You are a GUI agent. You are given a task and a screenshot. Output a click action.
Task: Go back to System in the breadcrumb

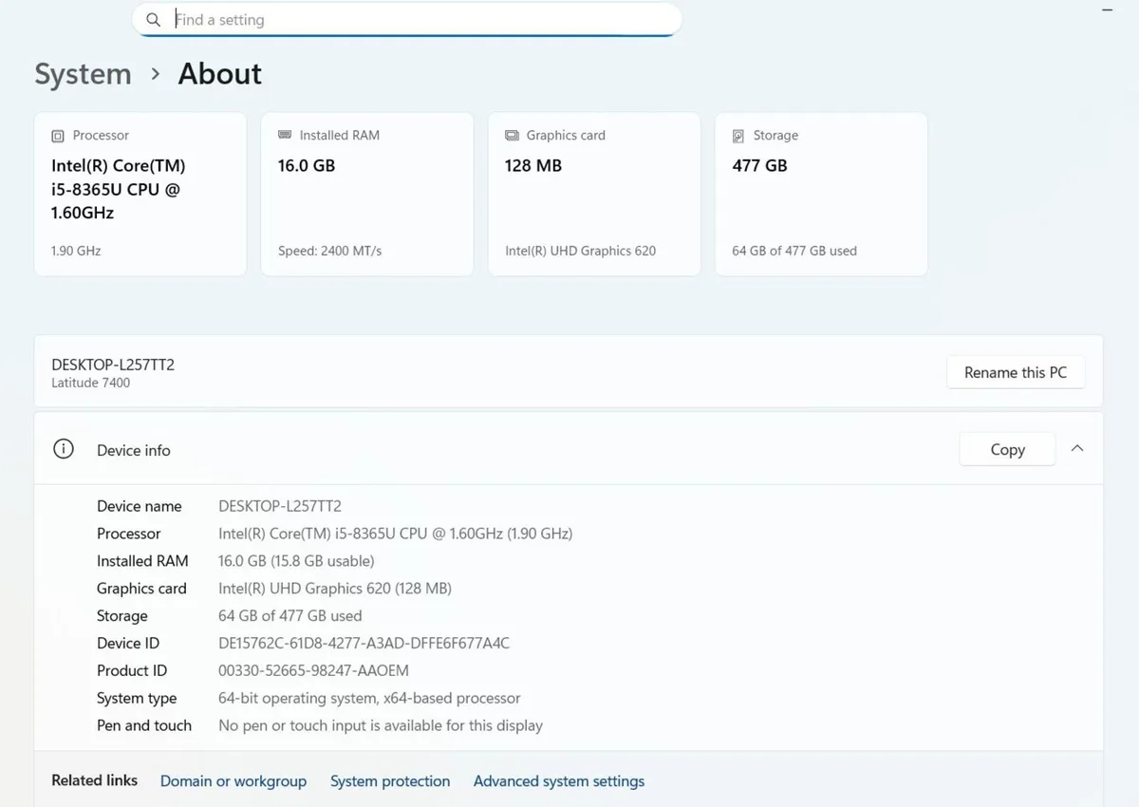pyautogui.click(x=83, y=74)
